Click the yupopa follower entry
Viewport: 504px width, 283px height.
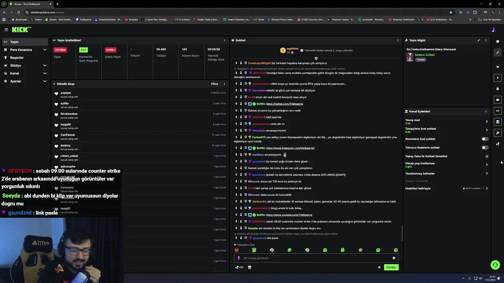point(141,94)
